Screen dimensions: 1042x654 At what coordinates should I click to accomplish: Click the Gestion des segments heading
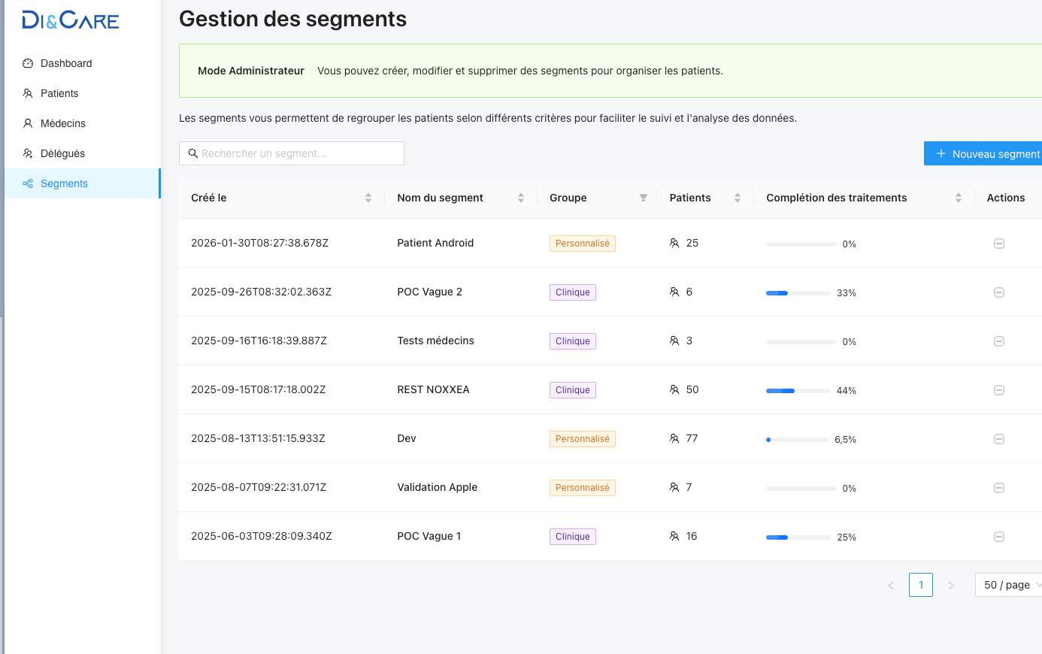292,19
